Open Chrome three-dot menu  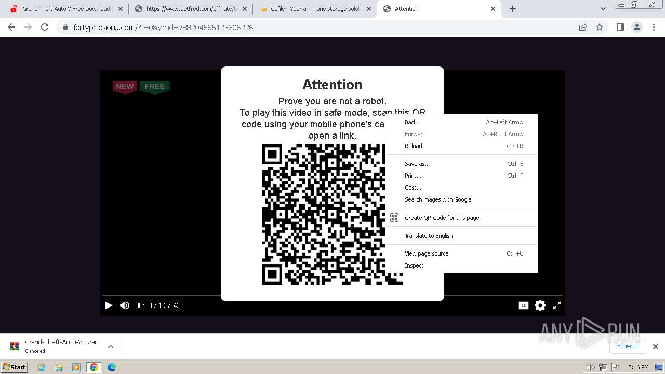pyautogui.click(x=654, y=27)
